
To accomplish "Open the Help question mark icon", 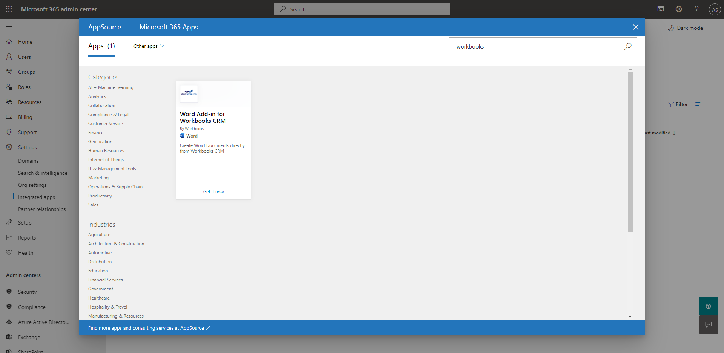I will pyautogui.click(x=697, y=9).
